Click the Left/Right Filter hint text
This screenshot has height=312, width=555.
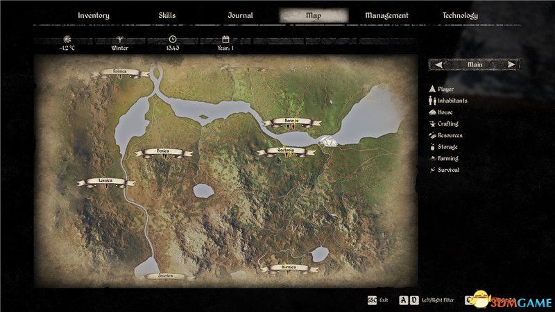tap(438, 300)
